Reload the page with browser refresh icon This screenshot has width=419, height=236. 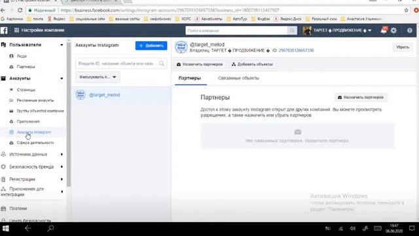coord(20,10)
